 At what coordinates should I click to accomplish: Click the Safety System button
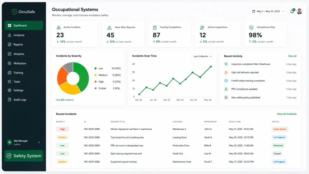click(x=24, y=156)
